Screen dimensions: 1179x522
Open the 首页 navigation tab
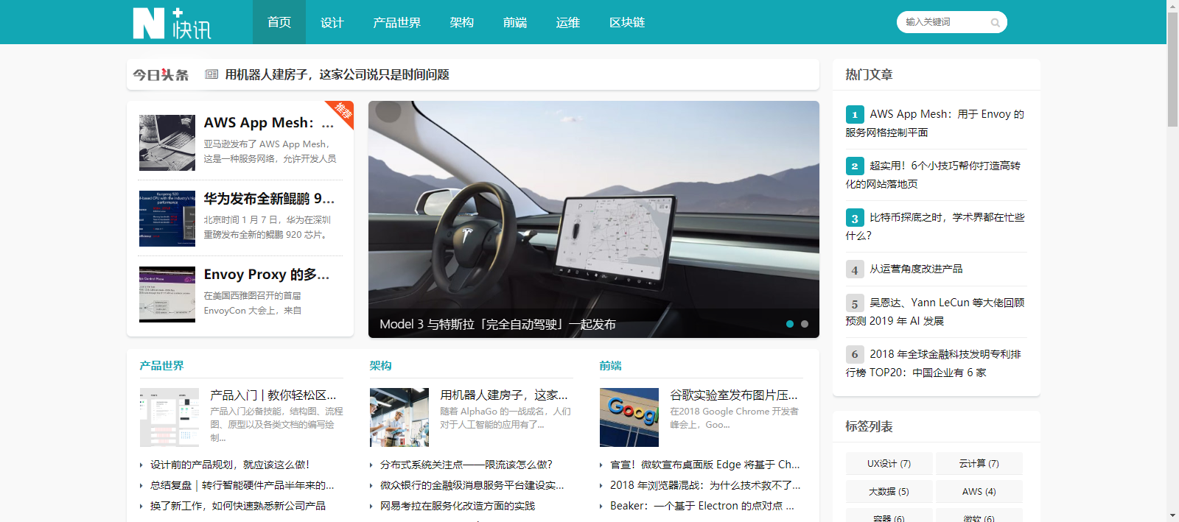279,22
